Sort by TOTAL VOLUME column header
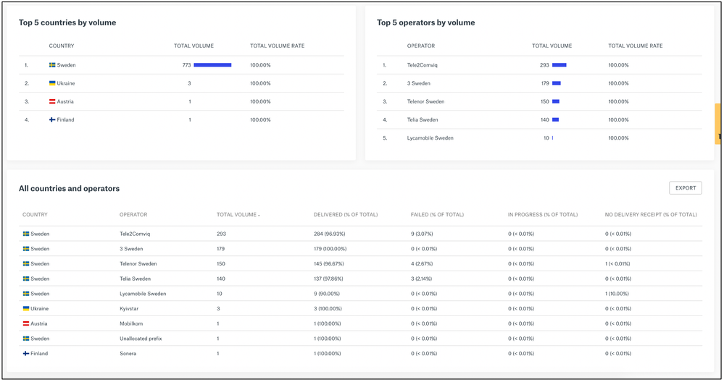The height and width of the screenshot is (382, 724). [x=238, y=215]
